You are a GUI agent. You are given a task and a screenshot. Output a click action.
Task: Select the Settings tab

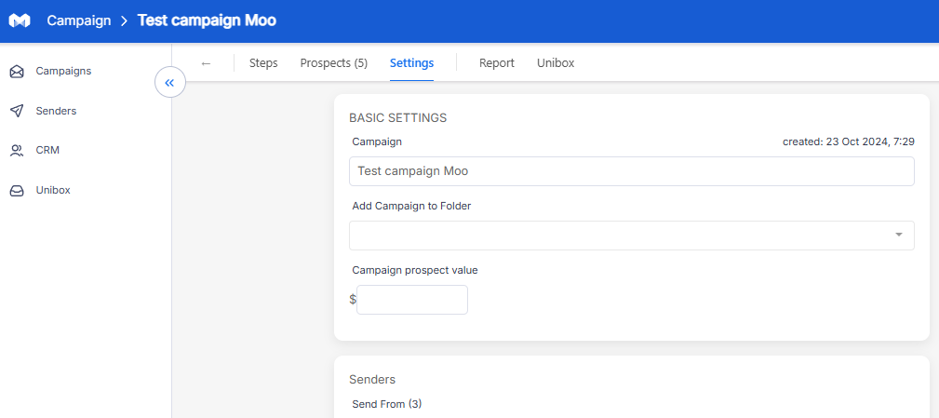[411, 63]
